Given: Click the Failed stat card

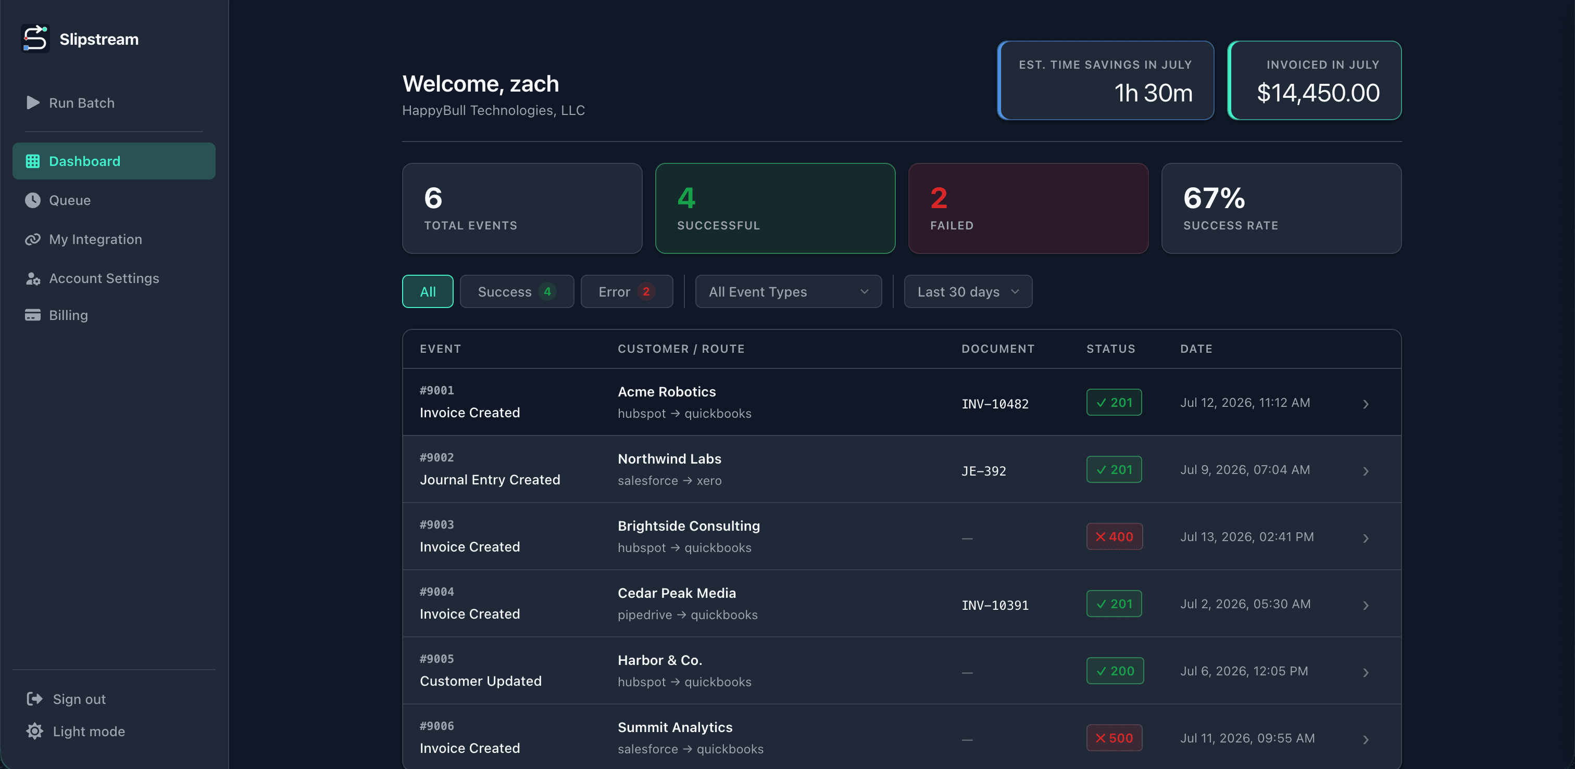Looking at the screenshot, I should [1029, 208].
